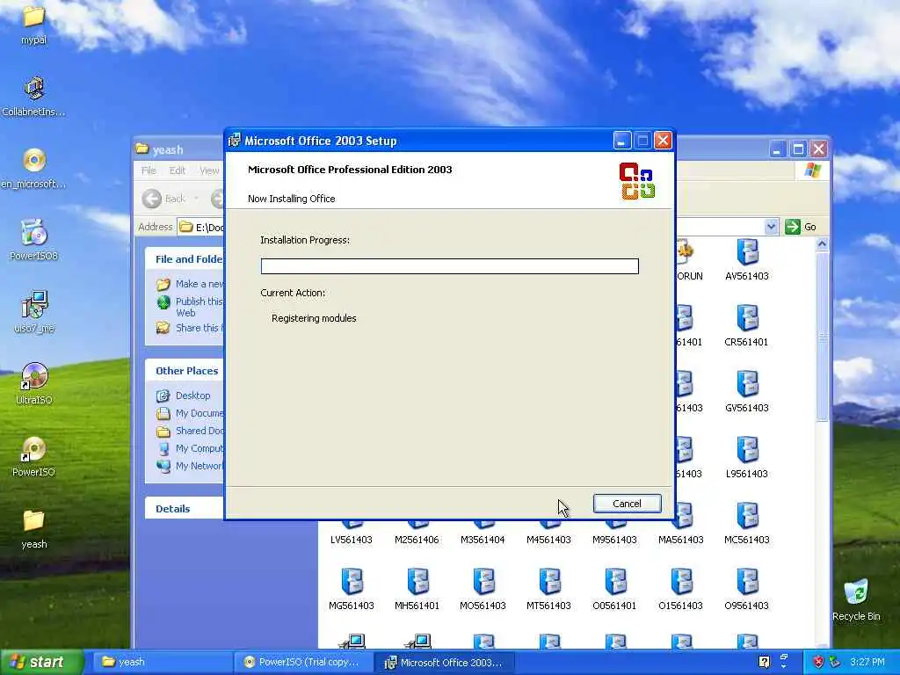Open the yeash folder on desktop

tap(34, 529)
